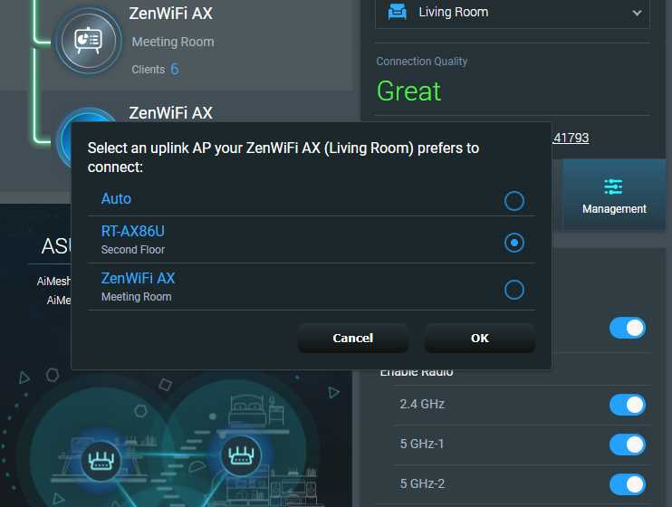Click the clients count 6
The width and height of the screenshot is (672, 507).
click(x=175, y=69)
